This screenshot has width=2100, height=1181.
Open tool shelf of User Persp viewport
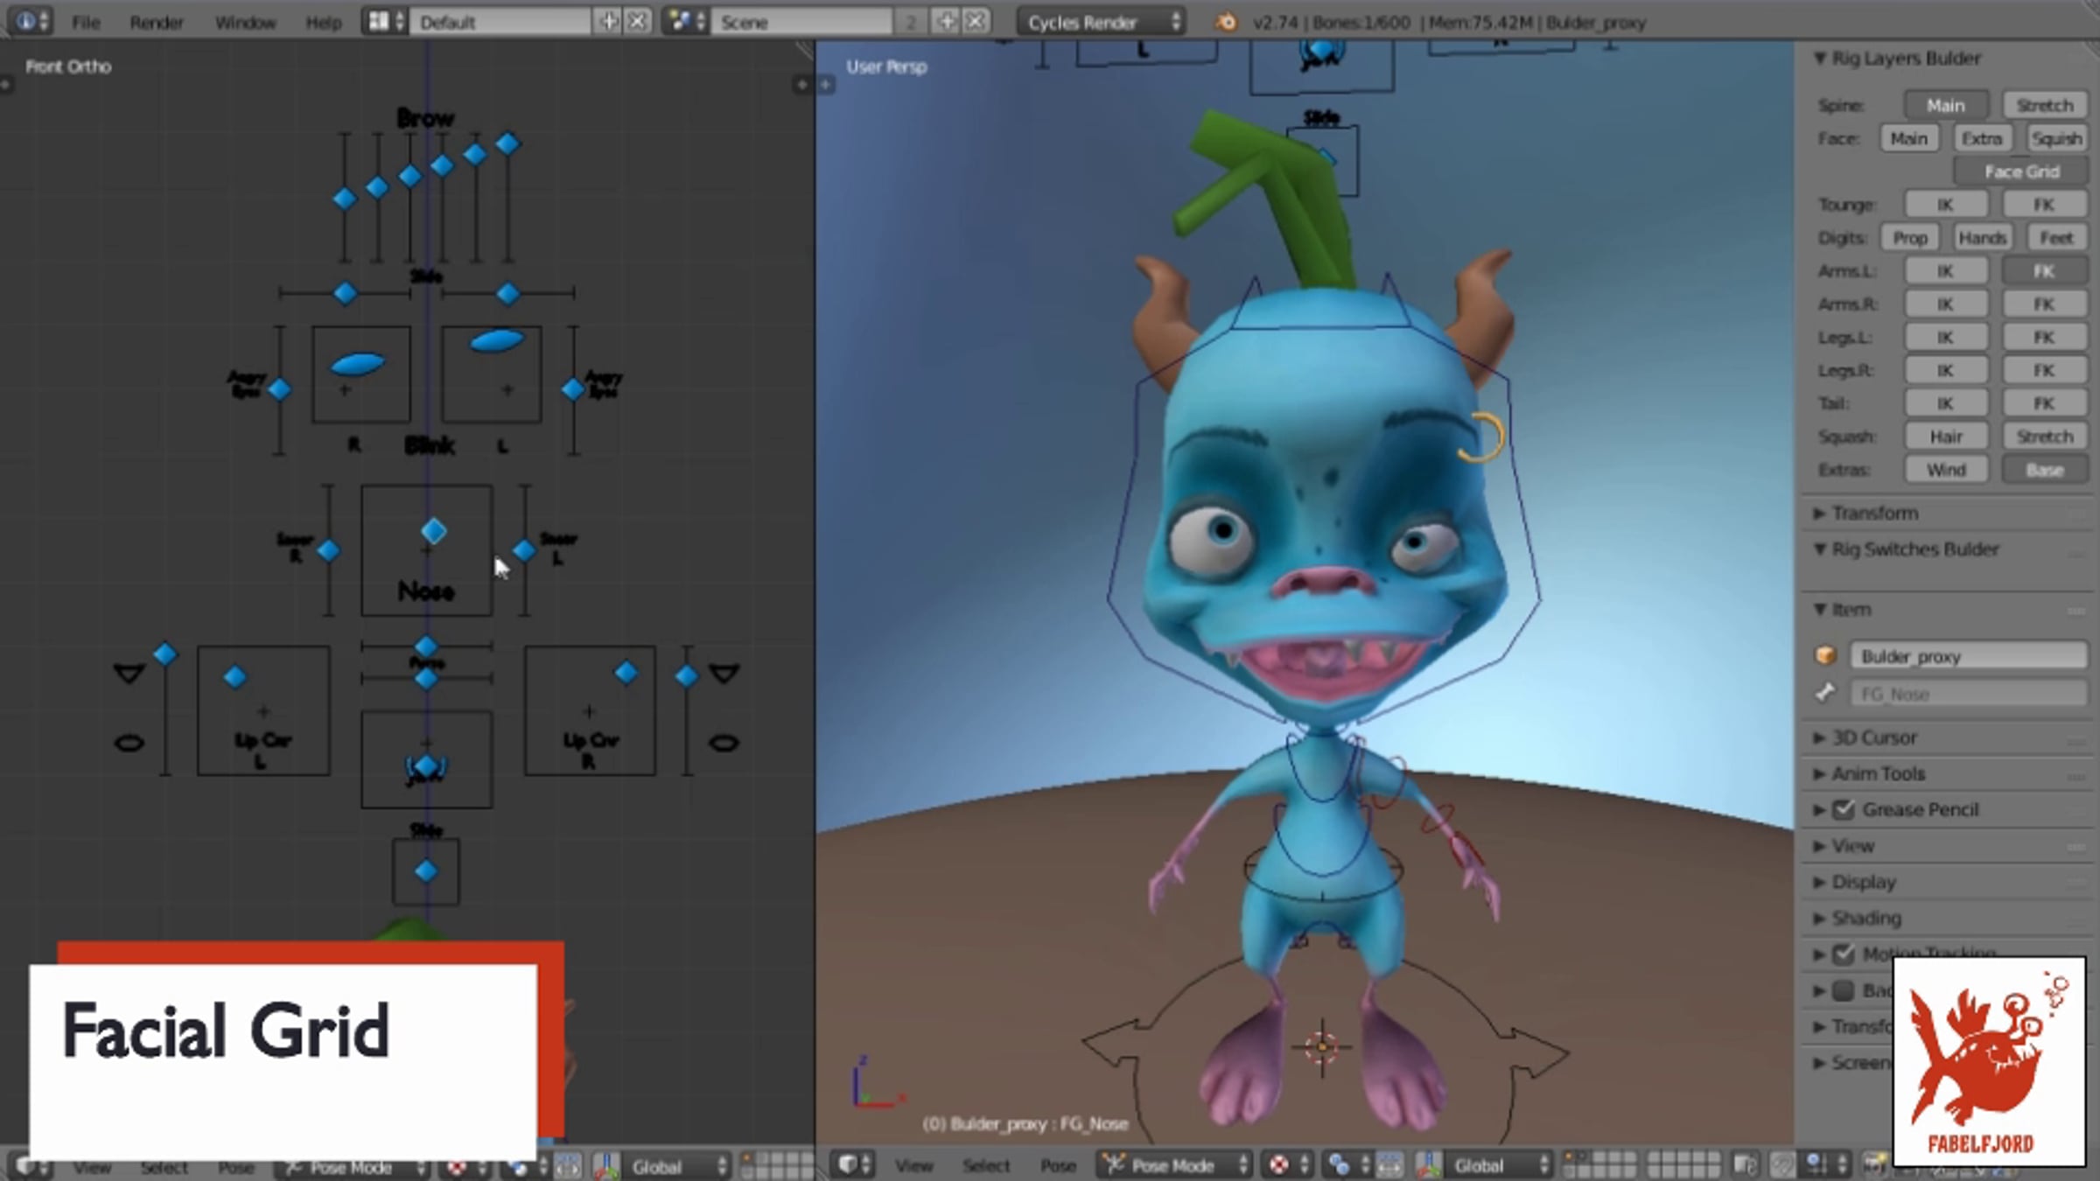click(826, 85)
